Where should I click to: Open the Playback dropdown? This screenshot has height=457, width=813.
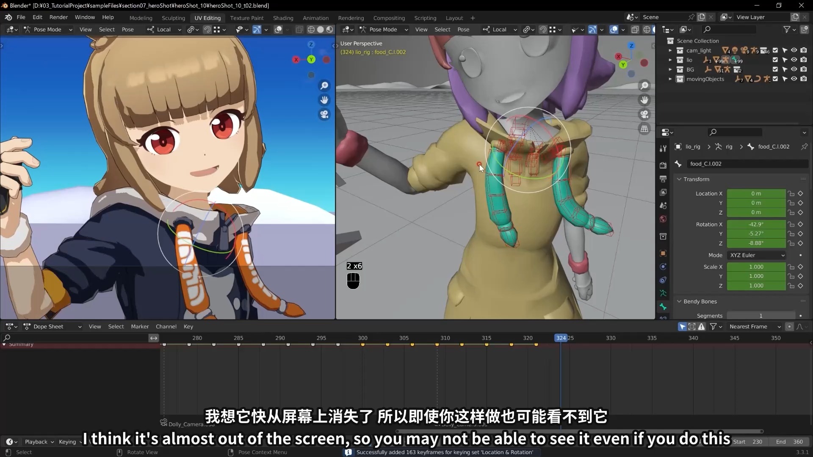pos(39,441)
